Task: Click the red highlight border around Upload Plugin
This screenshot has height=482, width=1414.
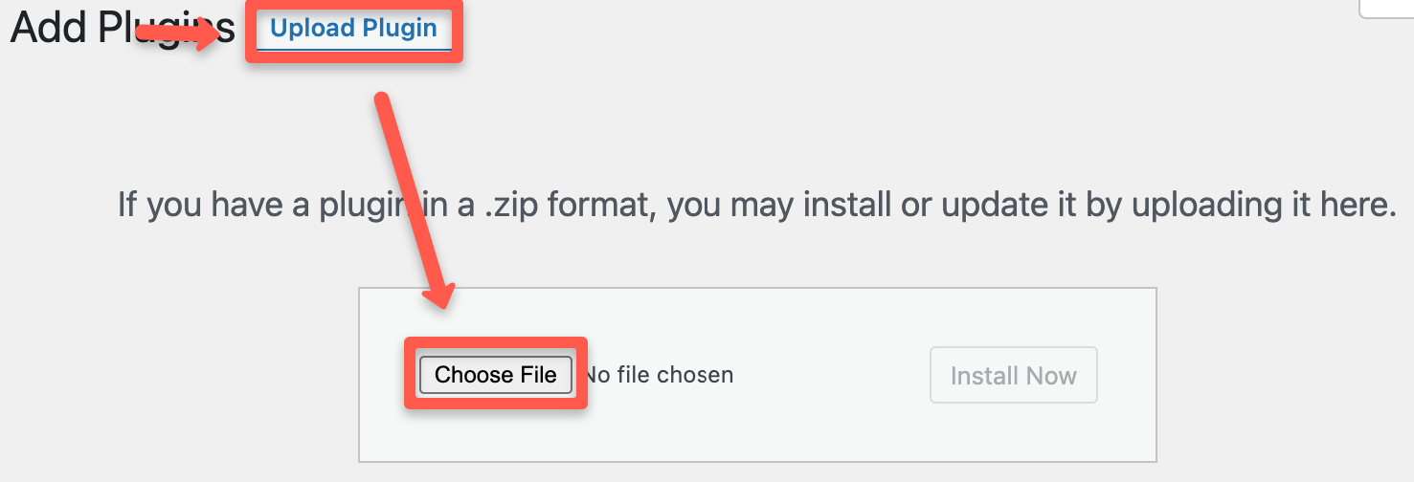Action: click(x=354, y=59)
